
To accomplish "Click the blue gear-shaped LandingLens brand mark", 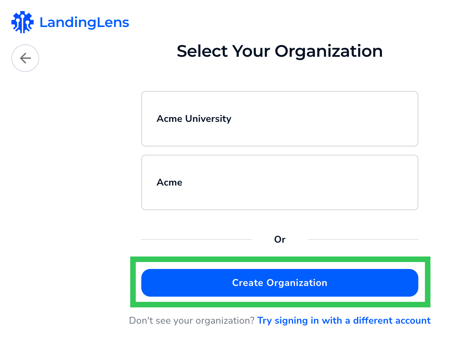I will coord(22,22).
